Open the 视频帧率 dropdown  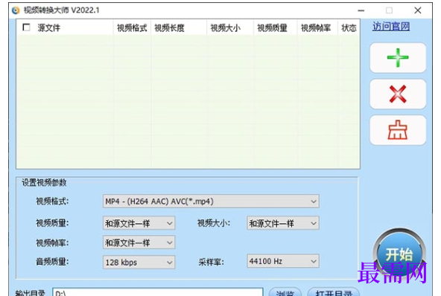(139, 242)
